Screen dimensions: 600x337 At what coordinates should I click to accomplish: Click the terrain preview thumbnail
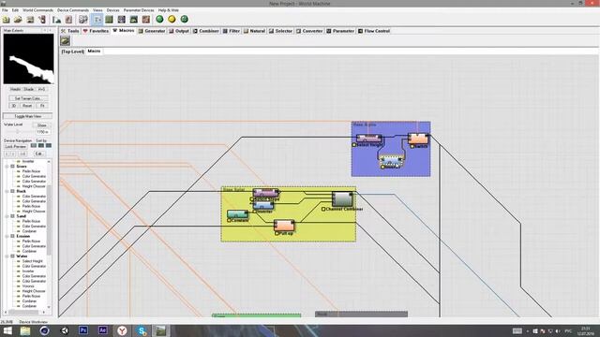(29, 59)
